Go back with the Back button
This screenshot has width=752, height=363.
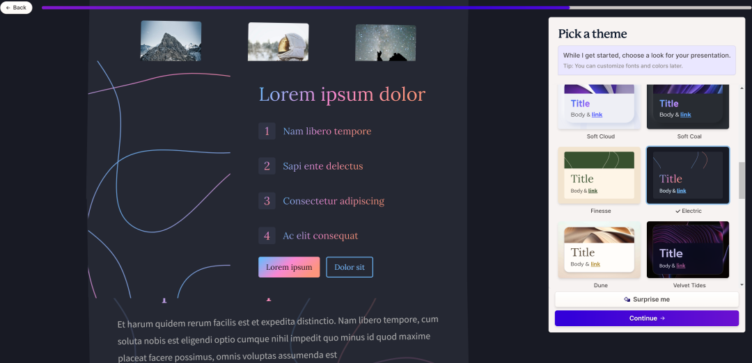pos(16,8)
